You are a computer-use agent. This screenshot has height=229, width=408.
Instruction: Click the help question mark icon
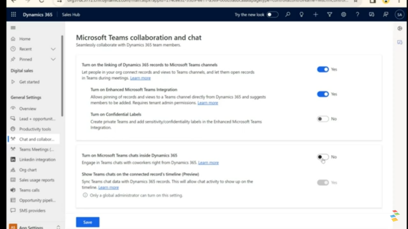tap(357, 14)
